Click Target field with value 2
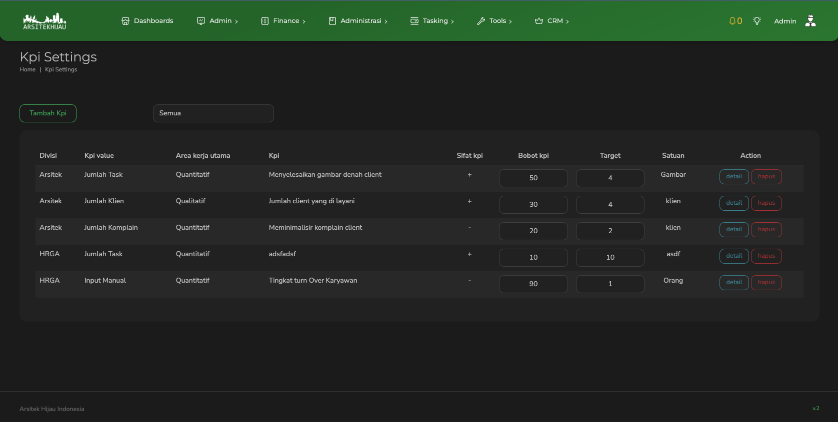 click(x=610, y=231)
